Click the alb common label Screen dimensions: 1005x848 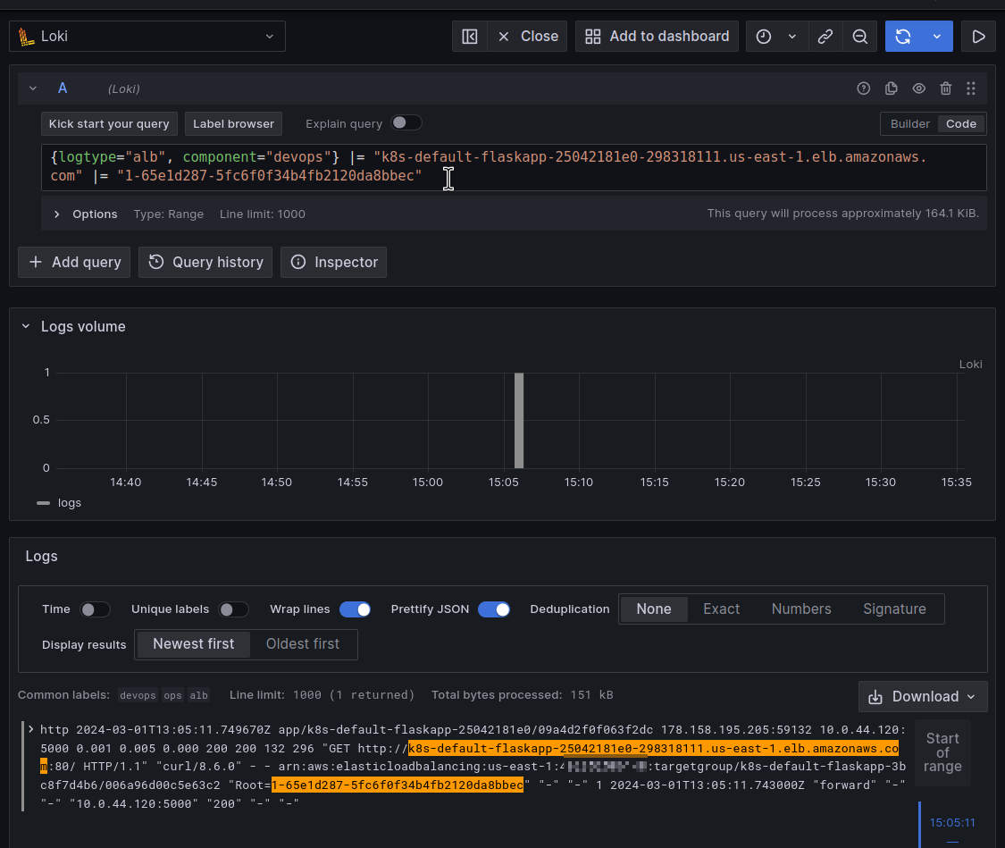tap(198, 695)
